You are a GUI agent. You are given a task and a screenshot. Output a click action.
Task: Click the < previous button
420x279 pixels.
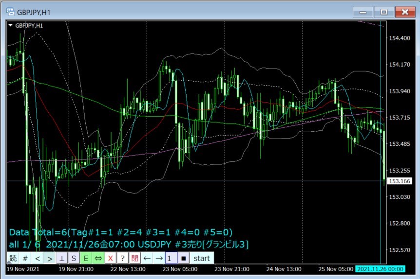tap(38, 258)
